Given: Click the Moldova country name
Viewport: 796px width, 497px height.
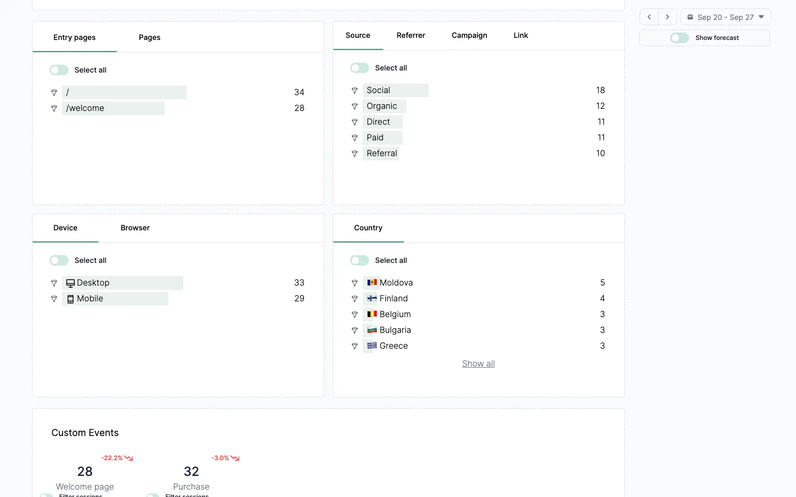Looking at the screenshot, I should (396, 283).
